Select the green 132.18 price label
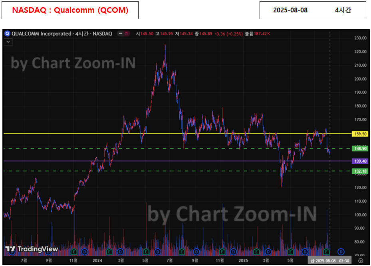This screenshot has height=266, width=371. point(360,171)
